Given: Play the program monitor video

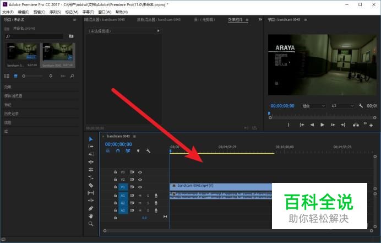Looking at the screenshot, I should 322,125.
